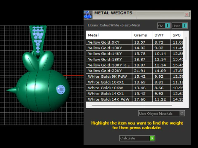Image resolution: width=198 pixels, height=148 pixels.
Task: Click the 8.66 DWT cell
Action: (161, 88)
